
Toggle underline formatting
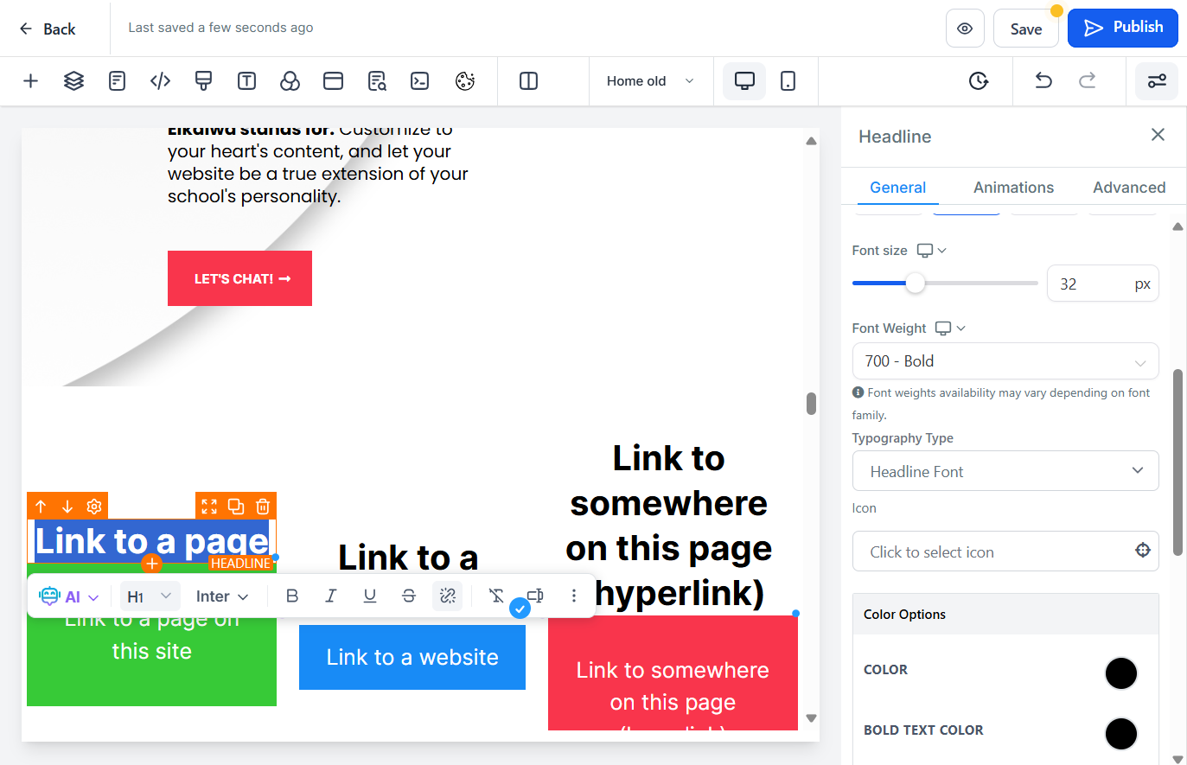pyautogui.click(x=370, y=596)
